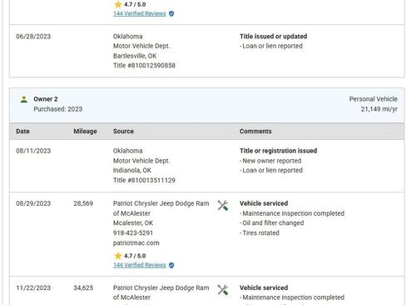Screen dimensions: 406x305
Task: Select Title #810012590858 text
Action: (144, 66)
